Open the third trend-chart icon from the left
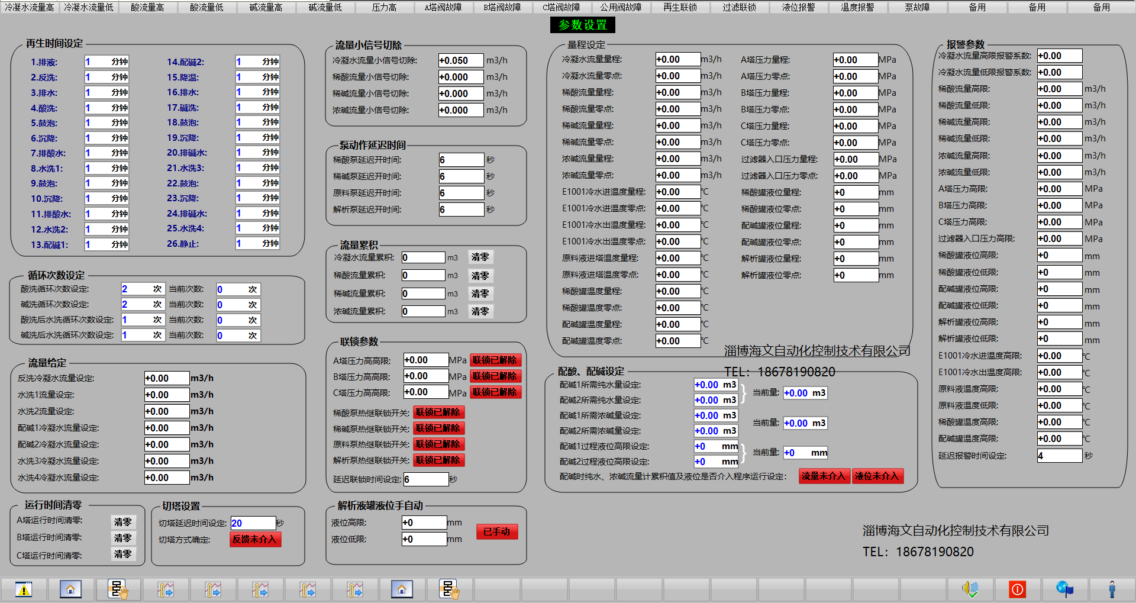Image resolution: width=1136 pixels, height=603 pixels. click(x=260, y=589)
